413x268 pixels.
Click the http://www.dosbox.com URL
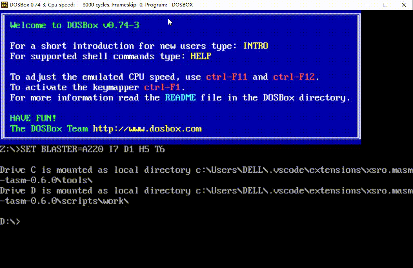(147, 129)
